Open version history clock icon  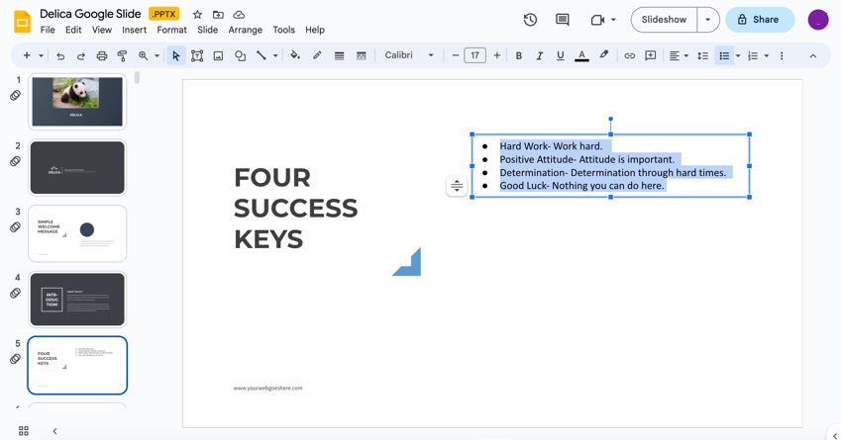530,20
